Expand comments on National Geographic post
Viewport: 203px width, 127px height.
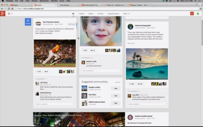point(133,91)
